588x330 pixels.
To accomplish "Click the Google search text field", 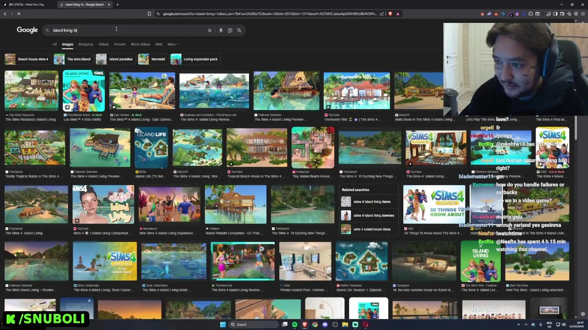I will click(129, 30).
